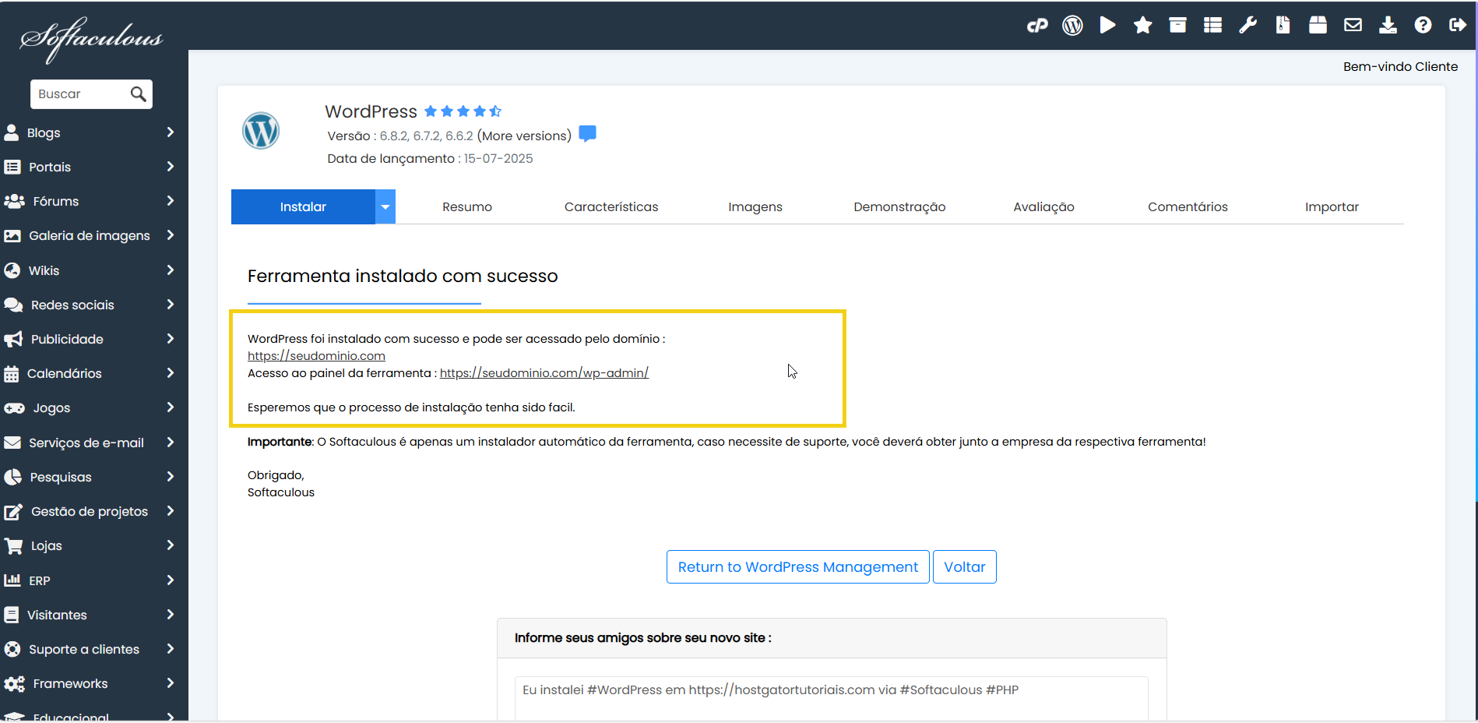This screenshot has height=723, width=1478.
Task: Expand the Visitantes category chevron
Action: [171, 615]
